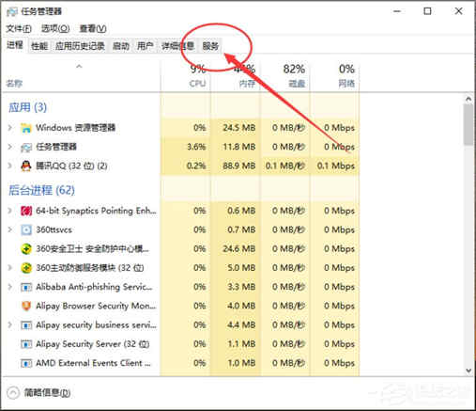Open the 选项(O) menu
The width and height of the screenshot is (476, 411).
coord(55,29)
